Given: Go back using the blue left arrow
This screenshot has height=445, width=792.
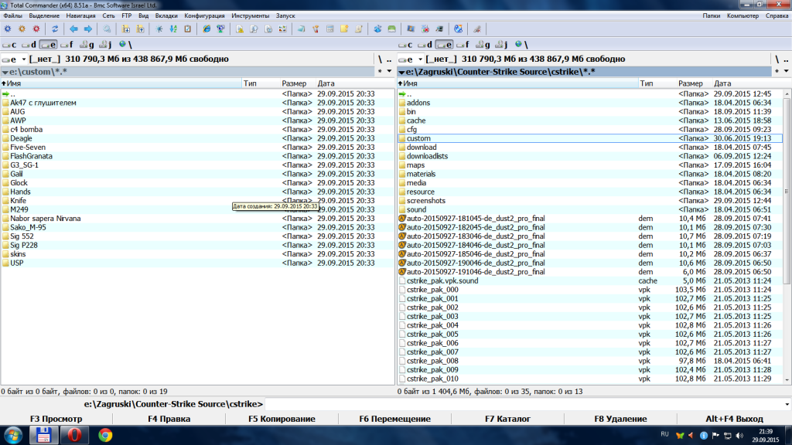Looking at the screenshot, I should tap(73, 29).
